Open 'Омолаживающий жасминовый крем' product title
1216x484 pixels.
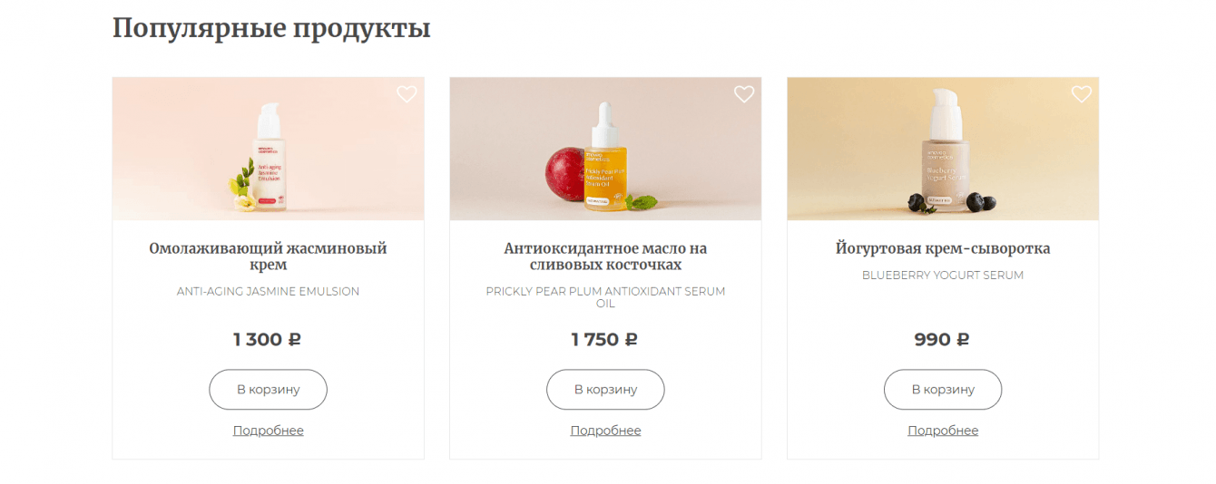point(268,257)
